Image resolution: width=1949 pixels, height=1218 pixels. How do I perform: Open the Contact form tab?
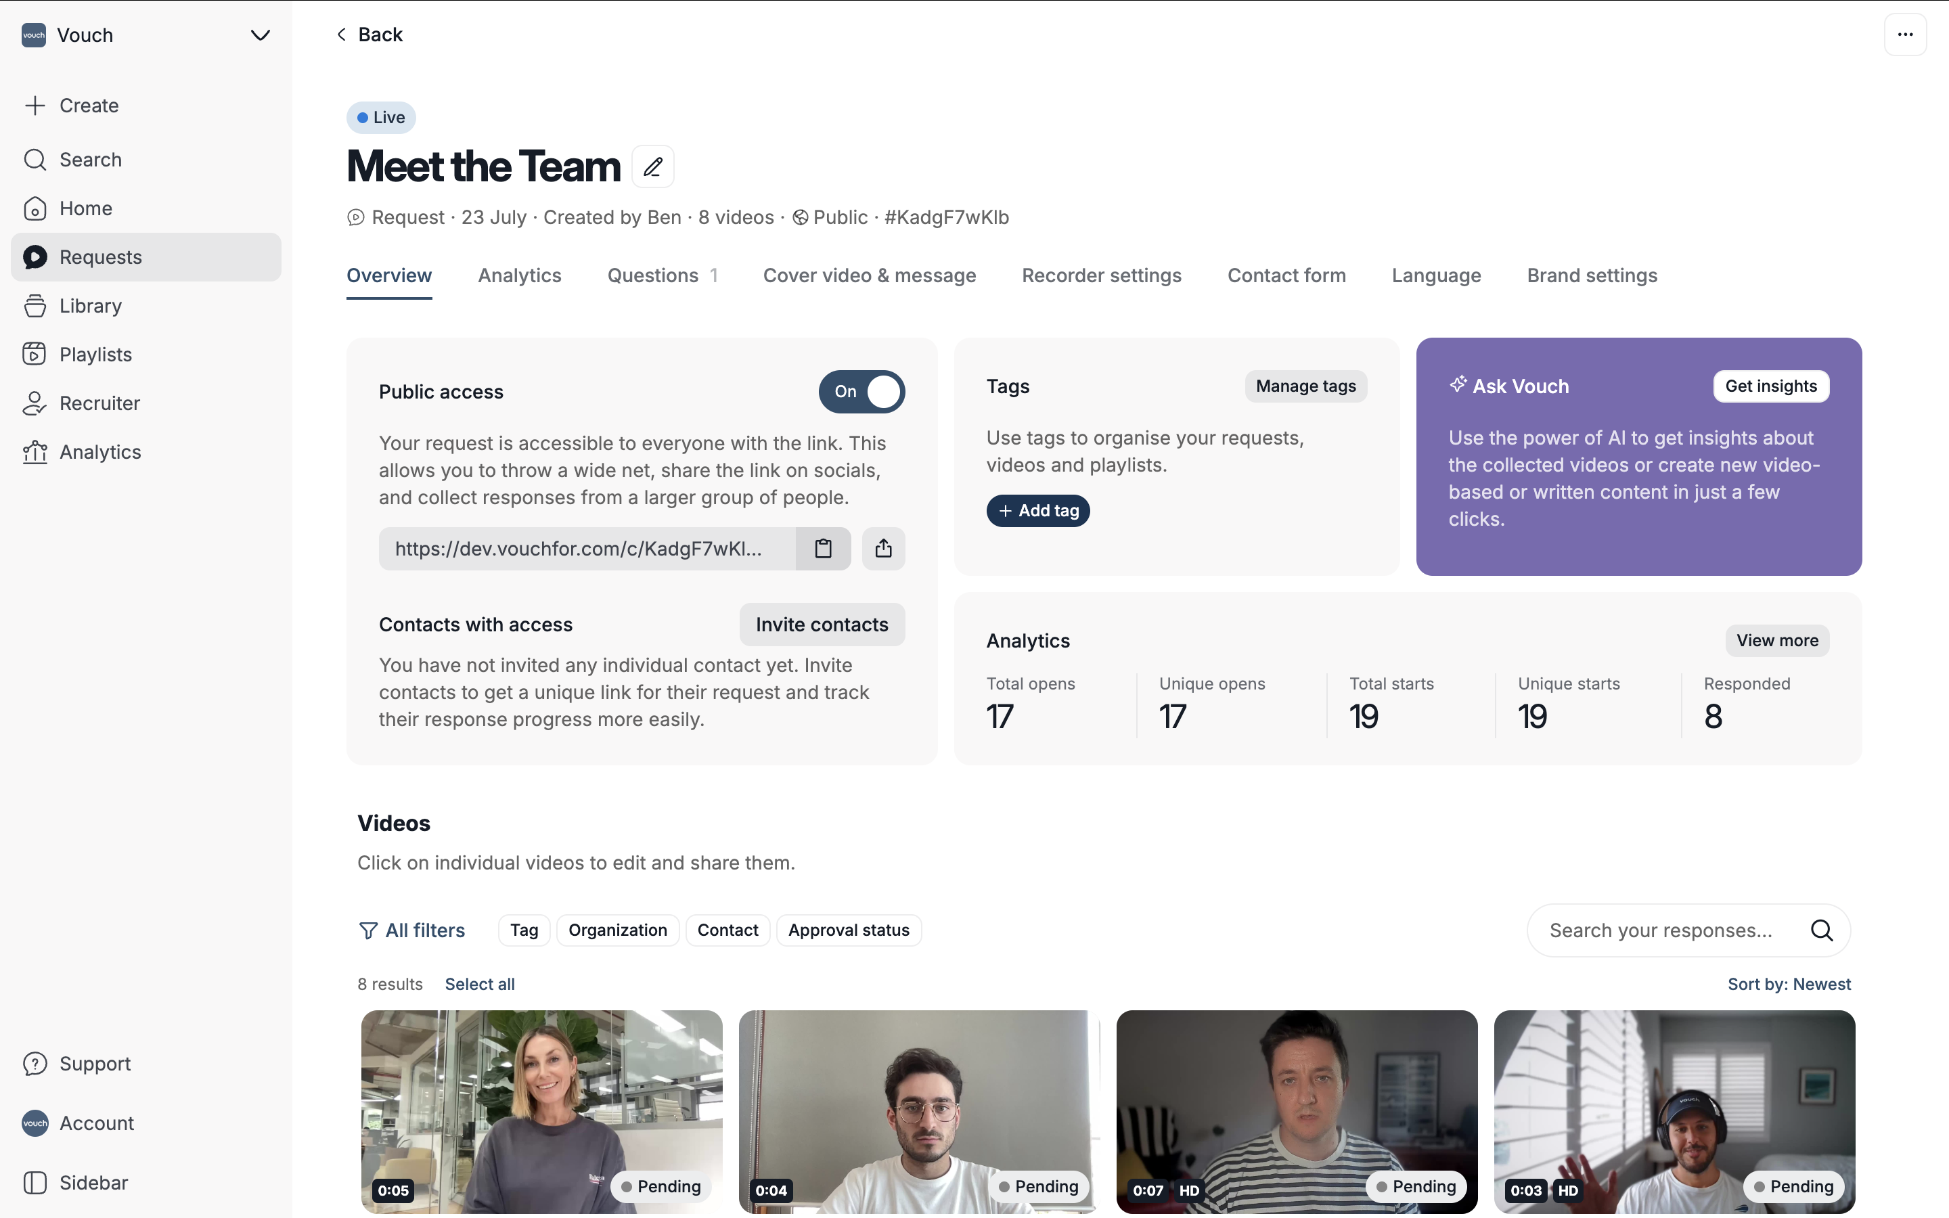[1286, 275]
